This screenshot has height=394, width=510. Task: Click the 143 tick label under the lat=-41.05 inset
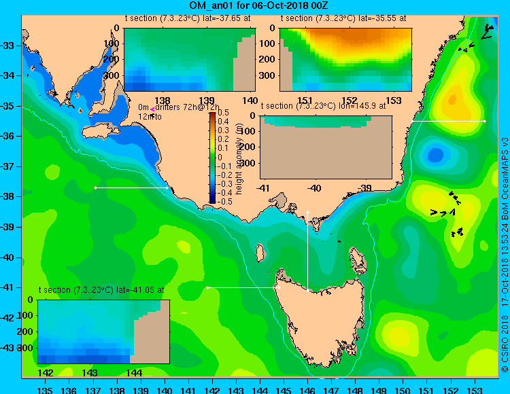click(90, 372)
